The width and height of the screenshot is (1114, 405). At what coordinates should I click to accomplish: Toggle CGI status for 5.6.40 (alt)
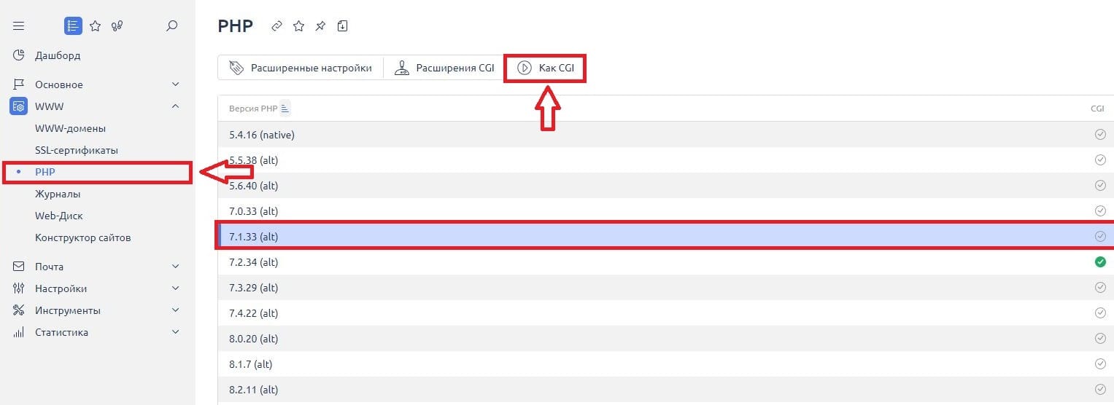[x=1100, y=186]
